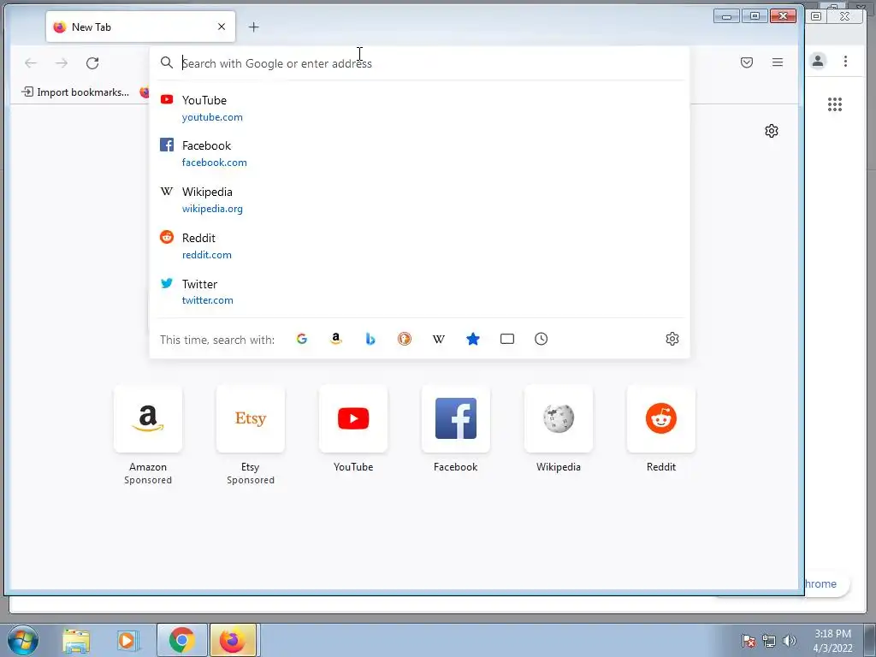The height and width of the screenshot is (657, 876).
Task: Reload the current page
Action: point(92,62)
